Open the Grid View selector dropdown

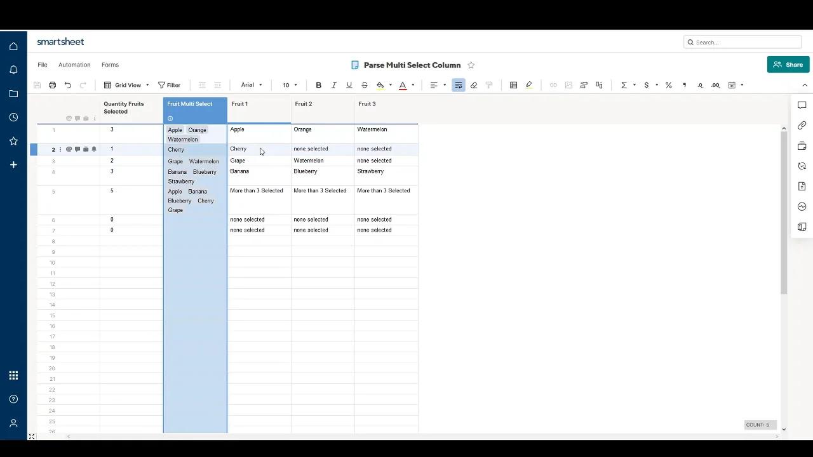128,84
